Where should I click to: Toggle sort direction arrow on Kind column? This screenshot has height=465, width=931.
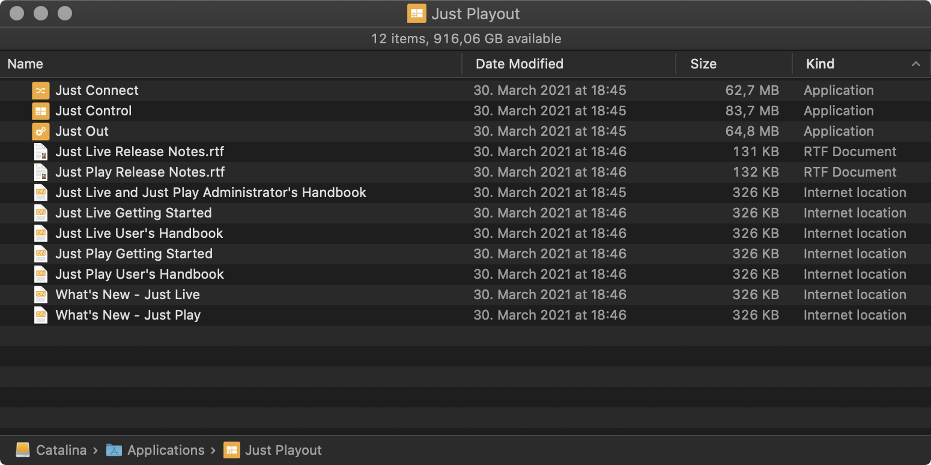(x=916, y=64)
